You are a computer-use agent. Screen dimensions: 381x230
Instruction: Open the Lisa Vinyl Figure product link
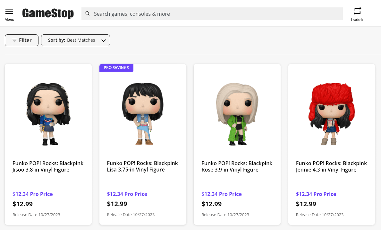[142, 166]
